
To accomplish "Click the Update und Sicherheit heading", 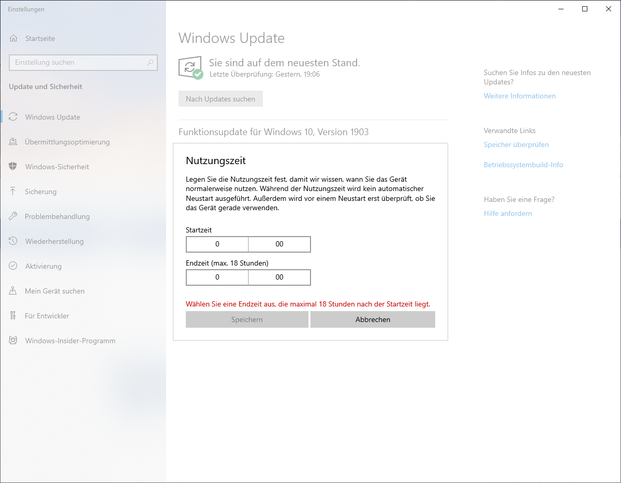I will point(46,86).
